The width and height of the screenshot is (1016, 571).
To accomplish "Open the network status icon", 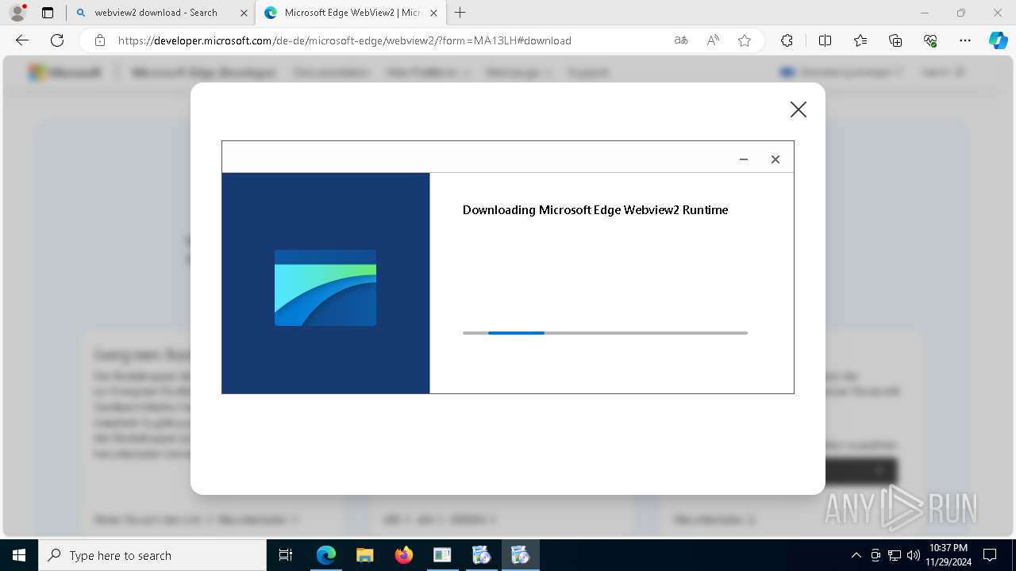I will point(895,555).
